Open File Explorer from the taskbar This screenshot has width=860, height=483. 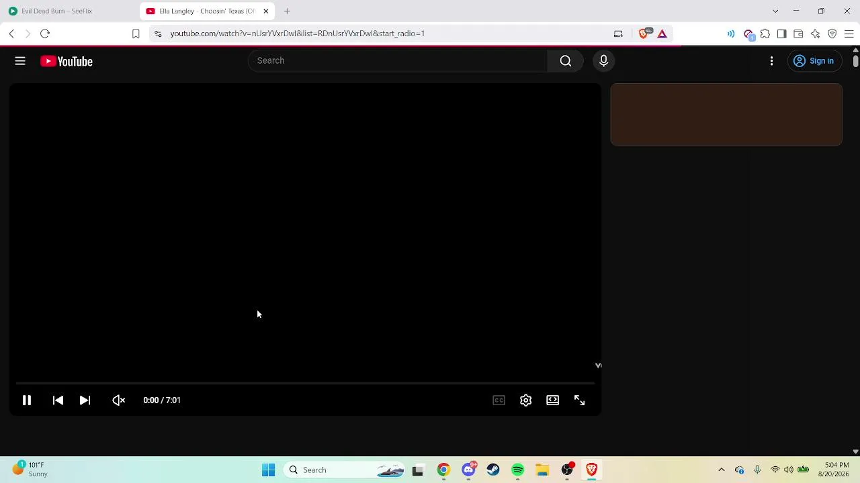tap(542, 470)
